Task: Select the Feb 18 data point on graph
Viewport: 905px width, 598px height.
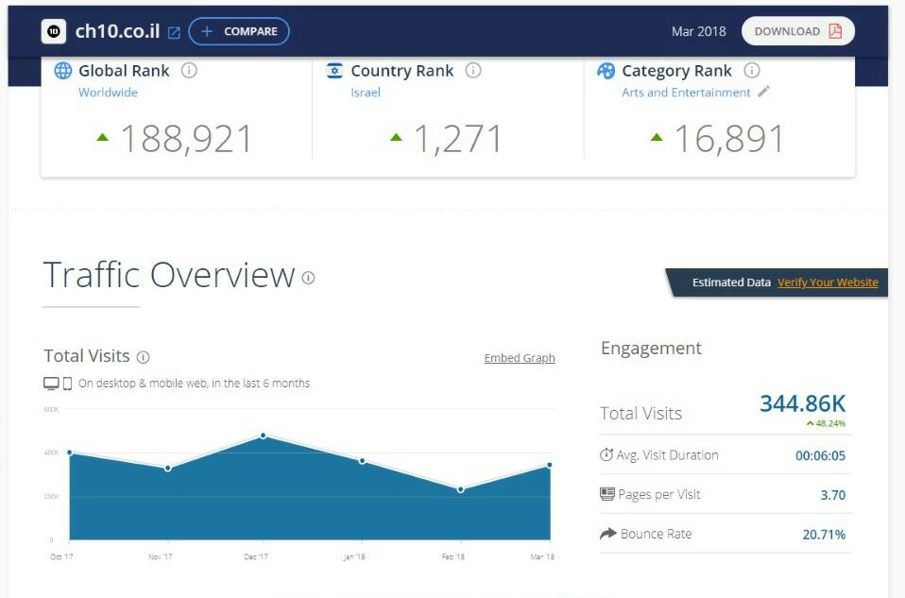Action: [x=460, y=489]
